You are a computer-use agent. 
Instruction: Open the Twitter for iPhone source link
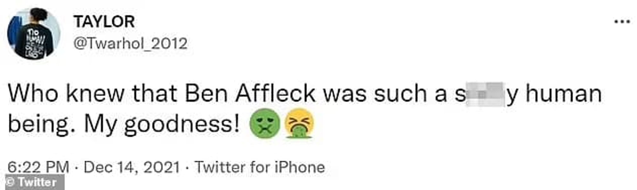259,167
